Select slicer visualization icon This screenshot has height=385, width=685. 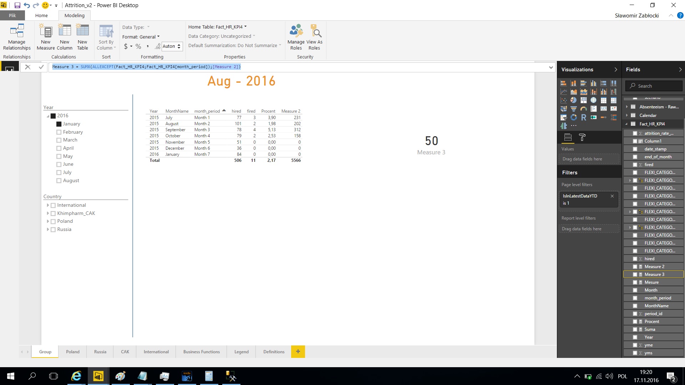pyautogui.click(x=563, y=117)
